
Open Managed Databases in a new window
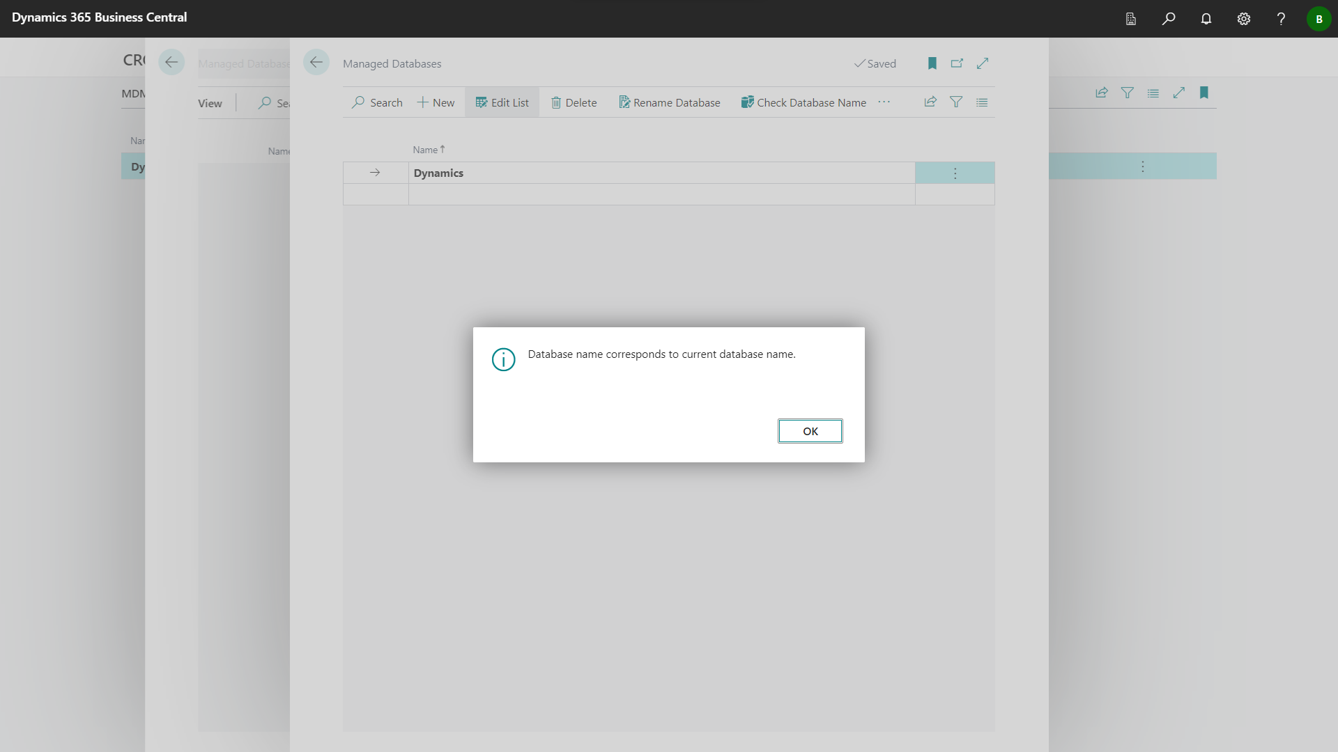[x=957, y=63]
